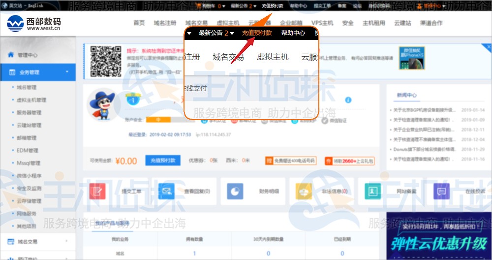Click 免费赠送400电话号码 promo button

pos(291,161)
